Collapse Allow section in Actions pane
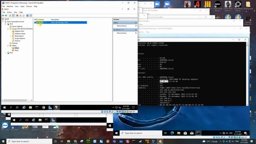256x144 pixels. [x=136, y=23]
